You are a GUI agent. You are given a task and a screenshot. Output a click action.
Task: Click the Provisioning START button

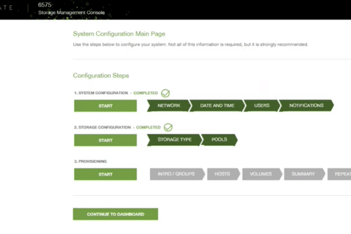(x=106, y=174)
